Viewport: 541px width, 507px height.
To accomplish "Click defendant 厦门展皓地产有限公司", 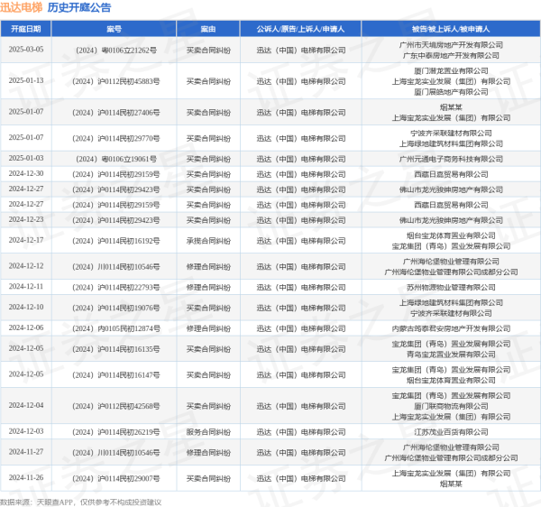I will point(451,92).
